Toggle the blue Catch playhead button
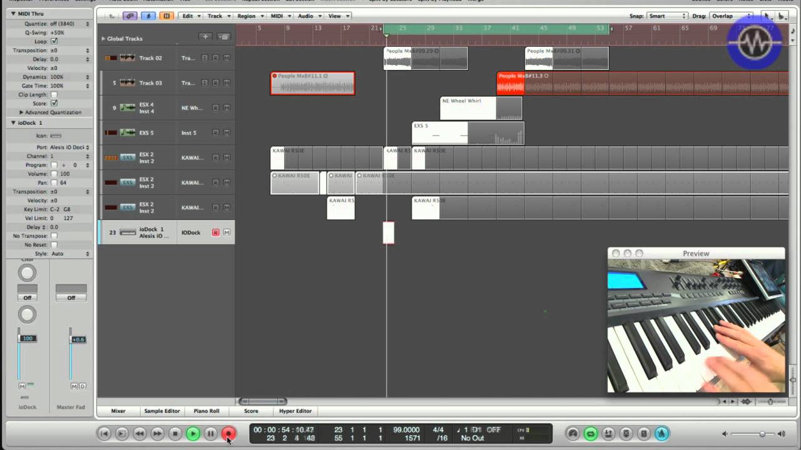This screenshot has width=801, height=450. (148, 16)
